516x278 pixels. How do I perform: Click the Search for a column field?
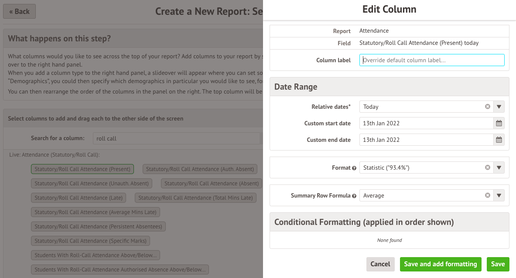point(177,138)
